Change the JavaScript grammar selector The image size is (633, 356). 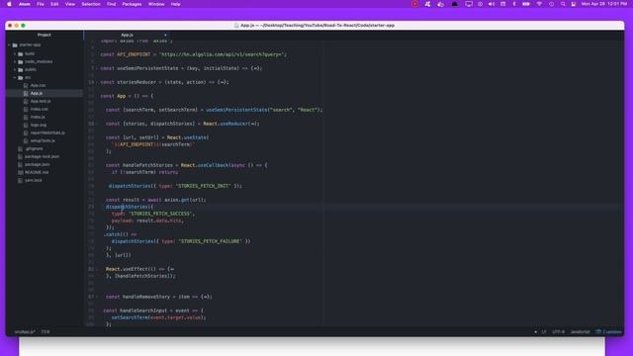(580, 332)
